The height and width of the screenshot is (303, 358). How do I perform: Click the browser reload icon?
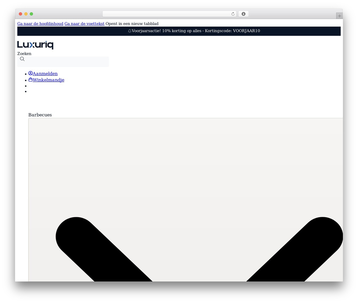233,14
